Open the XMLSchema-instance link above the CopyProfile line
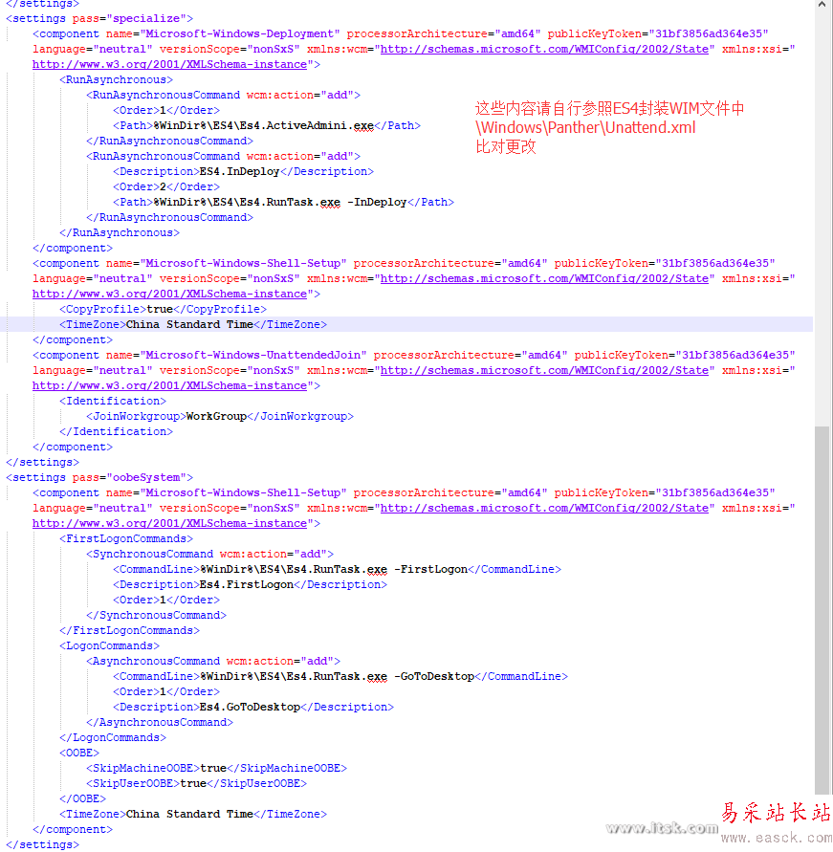Screen dimensions: 833x852 [169, 294]
